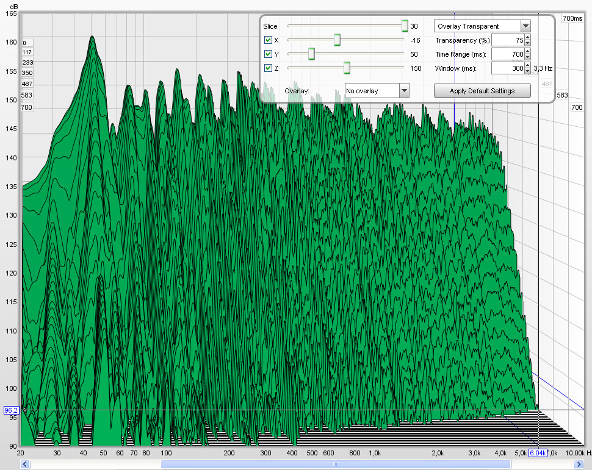Viewport: 592px width, 470px height.
Task: Click the Time Range (ms) value field
Action: (x=508, y=54)
